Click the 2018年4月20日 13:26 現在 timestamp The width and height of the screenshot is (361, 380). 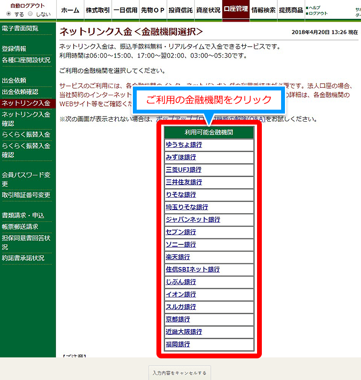[324, 32]
